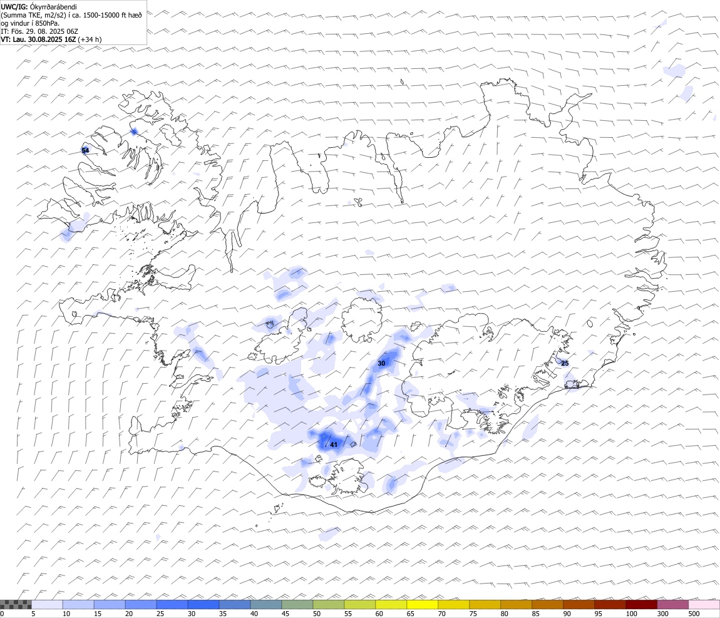Select the 20–25 blue legend swatch

(x=140, y=604)
